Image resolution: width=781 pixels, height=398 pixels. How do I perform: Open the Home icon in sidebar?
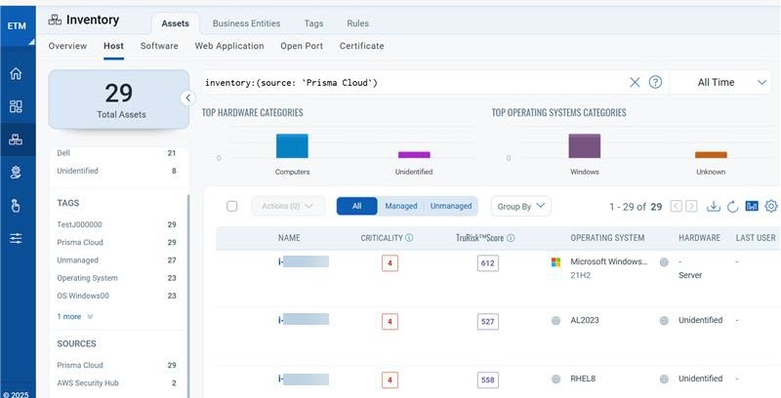click(16, 74)
